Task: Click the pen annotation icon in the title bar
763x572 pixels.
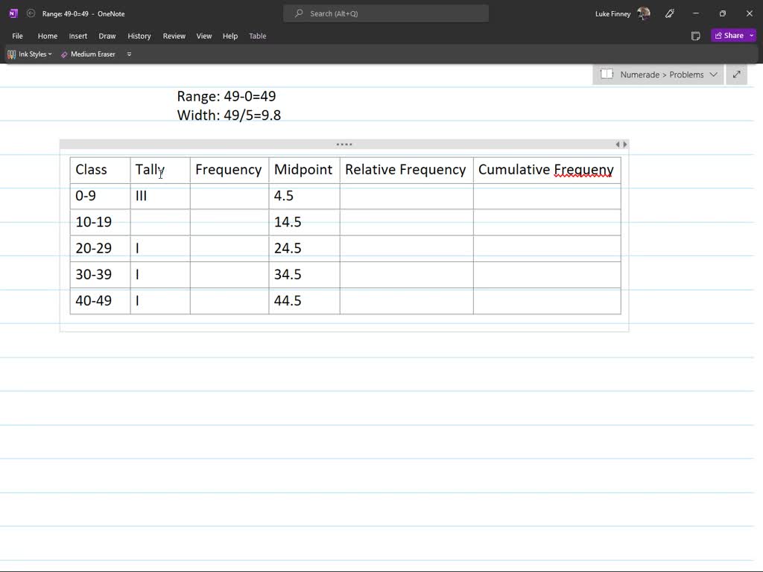Action: click(669, 13)
